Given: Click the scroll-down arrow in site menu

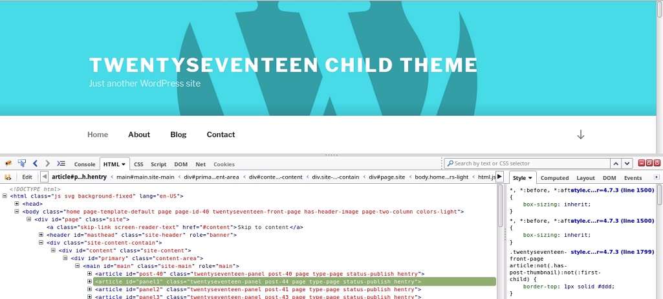Looking at the screenshot, I should pyautogui.click(x=580, y=135).
